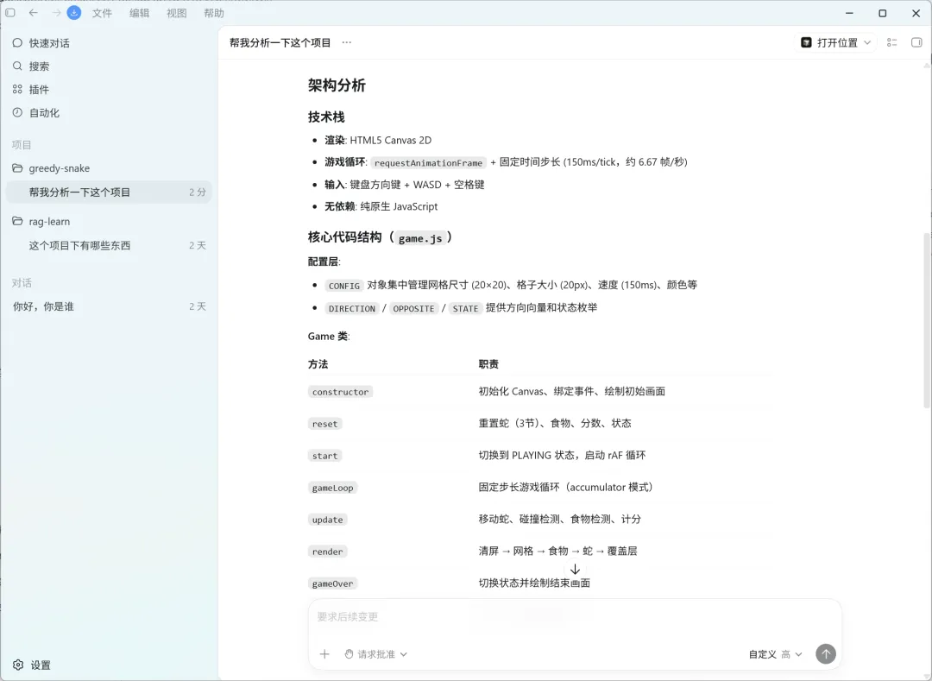Click the DIRECTION code chip
Screen dimensions: 932x681
pos(352,308)
